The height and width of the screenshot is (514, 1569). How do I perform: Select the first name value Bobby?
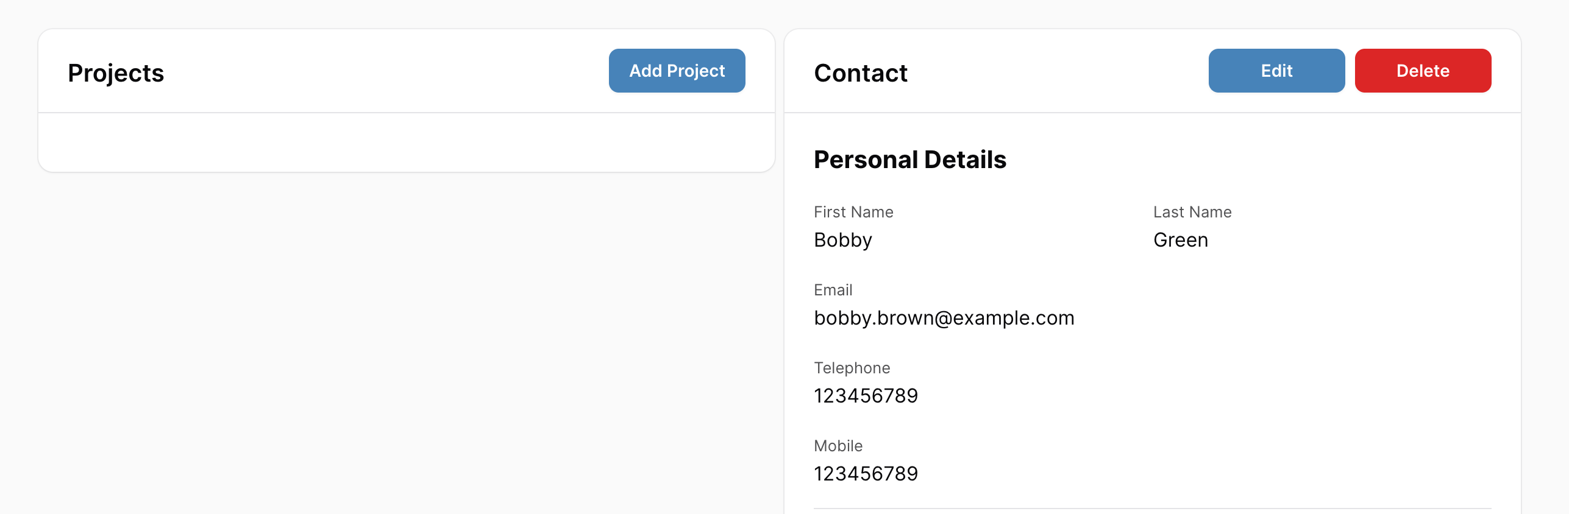point(842,240)
